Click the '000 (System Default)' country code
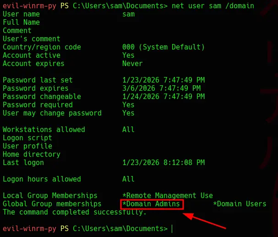This screenshot has width=278, height=237. 164,47
